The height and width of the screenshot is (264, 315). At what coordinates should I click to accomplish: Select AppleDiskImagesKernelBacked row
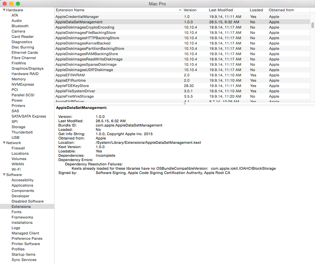[x=182, y=44]
